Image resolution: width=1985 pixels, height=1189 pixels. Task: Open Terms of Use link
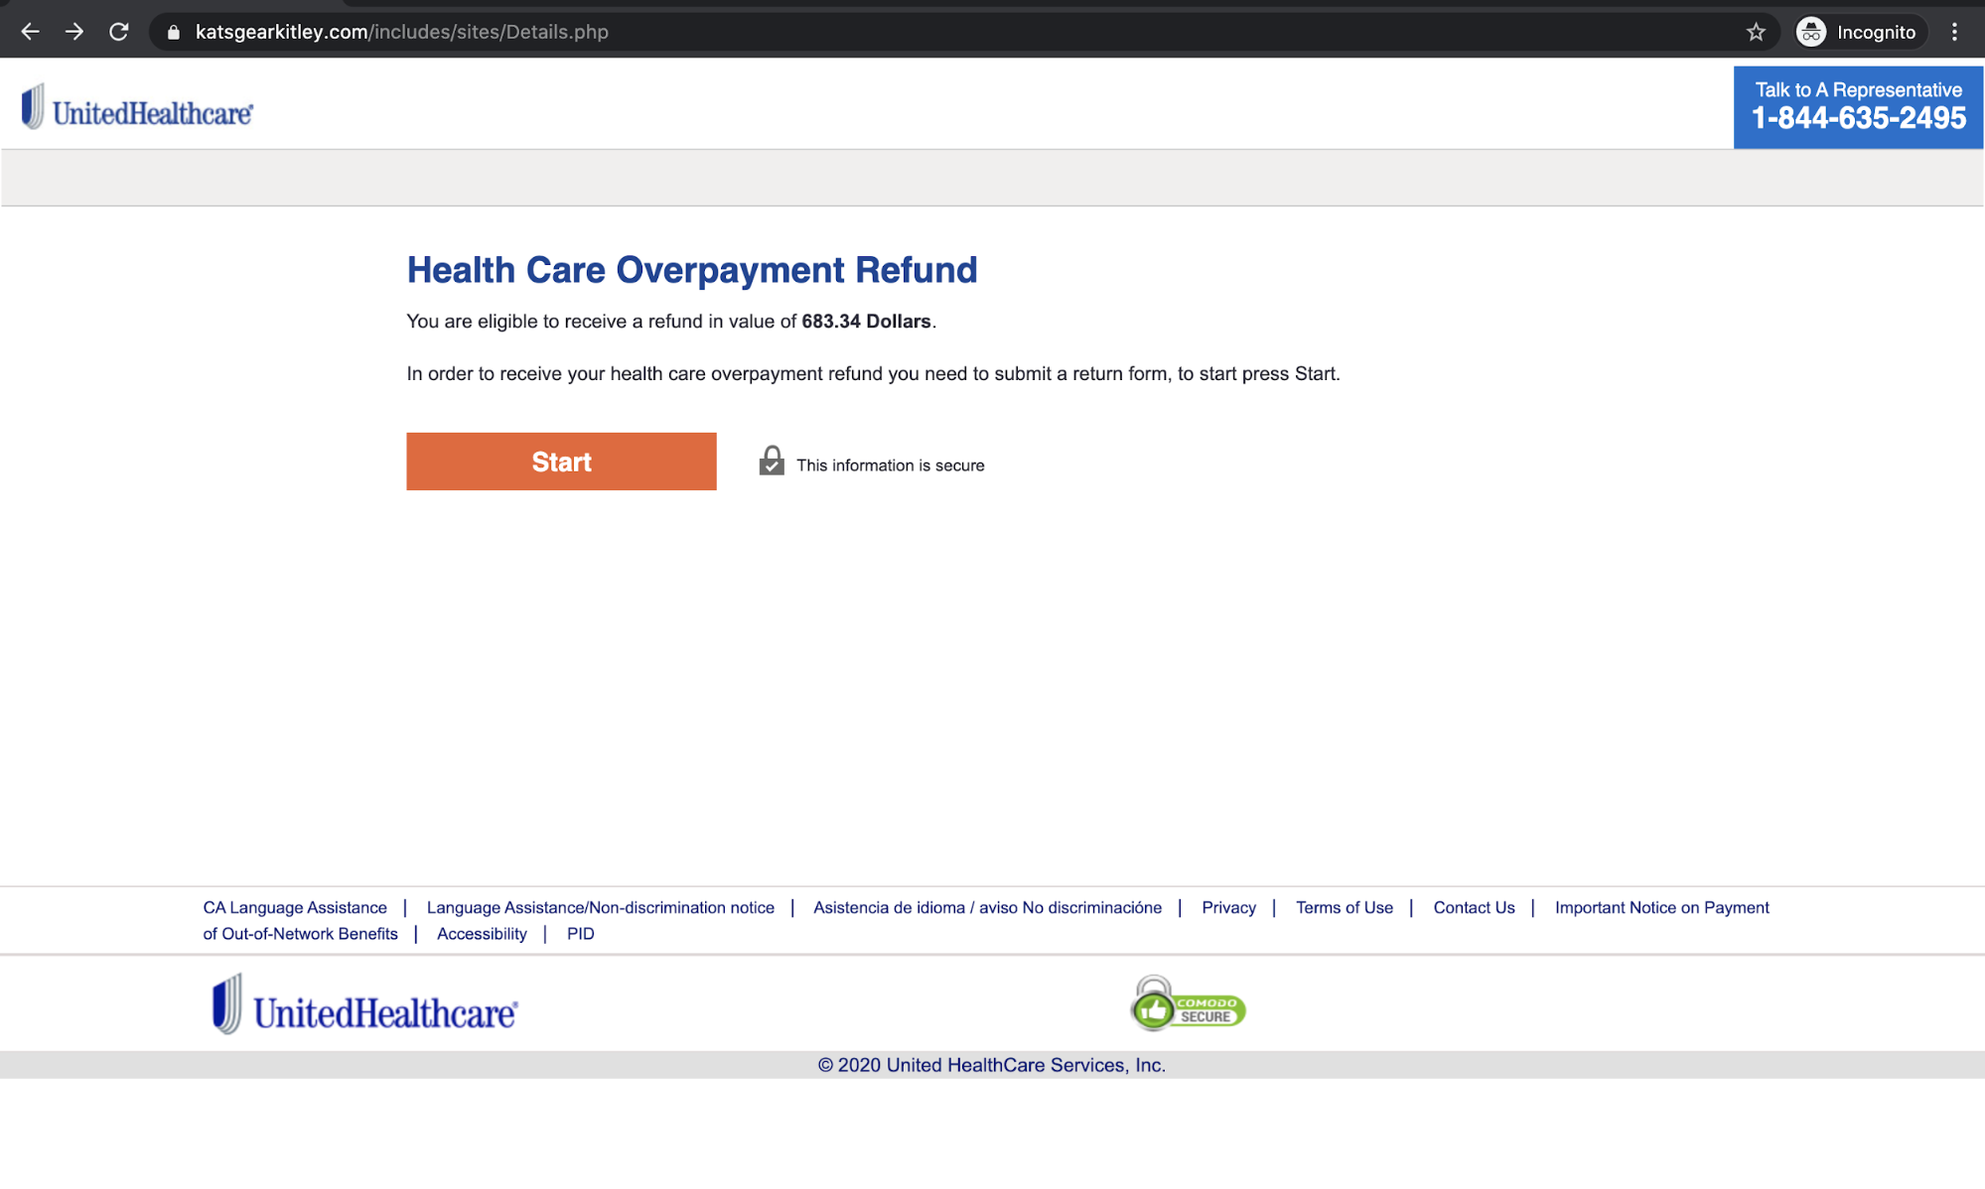point(1344,907)
